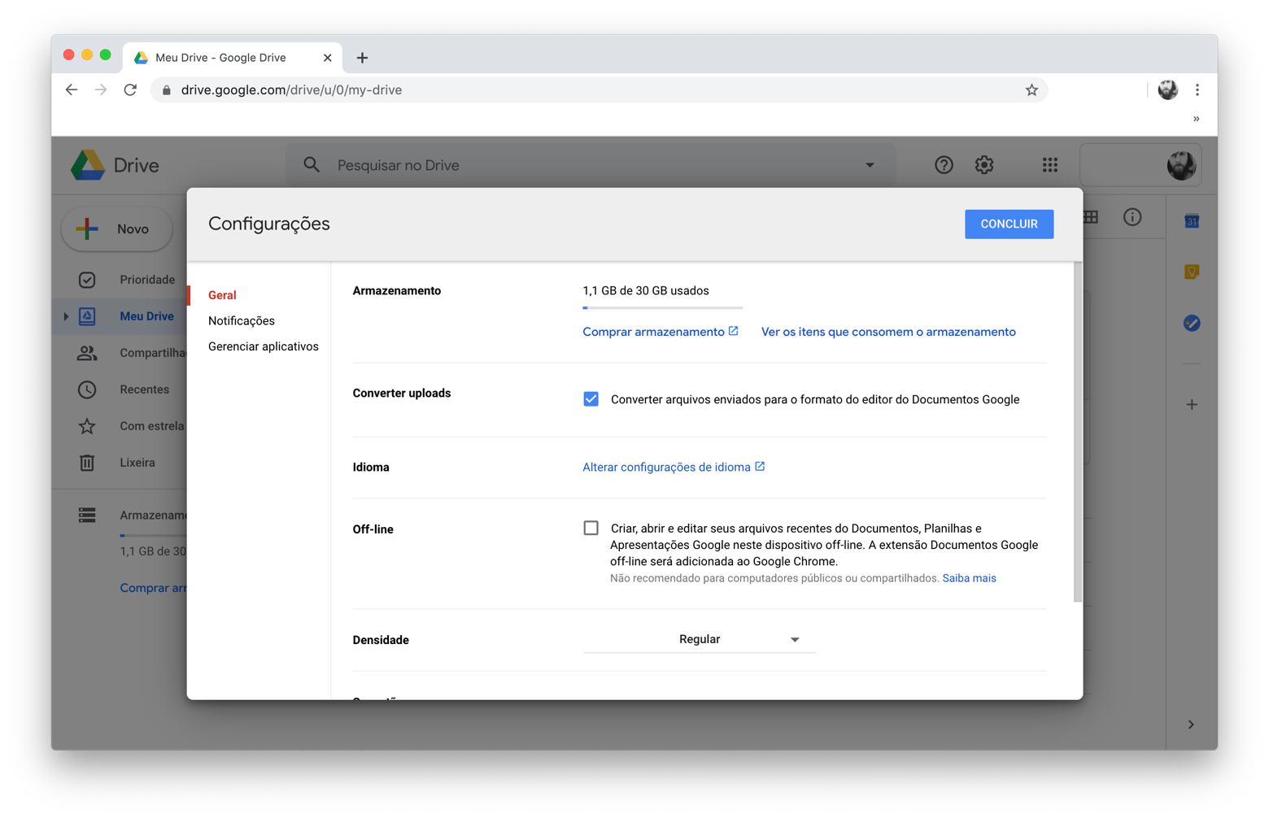Select the Gerenciar aplicativos settings tab
Viewport: 1269px width, 818px height.
[263, 346]
